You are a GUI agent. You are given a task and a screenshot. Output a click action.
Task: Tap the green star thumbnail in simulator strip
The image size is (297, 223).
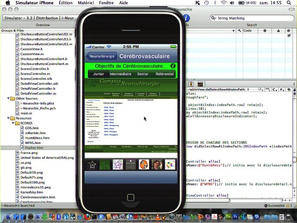pos(105,164)
